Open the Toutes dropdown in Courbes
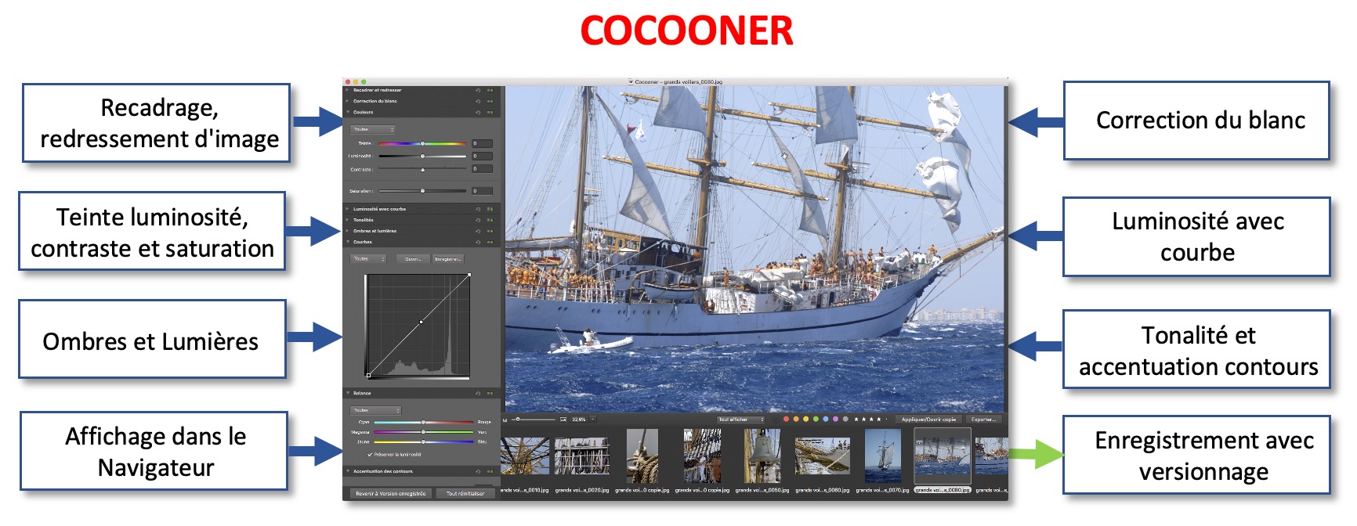This screenshot has width=1357, height=526. [368, 258]
